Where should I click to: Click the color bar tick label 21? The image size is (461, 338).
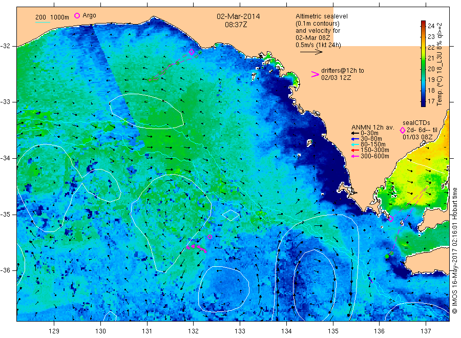pyautogui.click(x=431, y=58)
